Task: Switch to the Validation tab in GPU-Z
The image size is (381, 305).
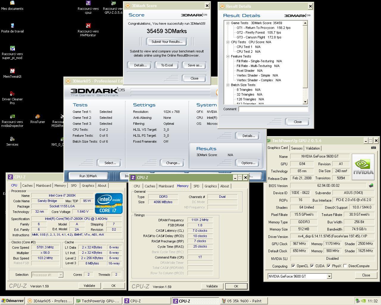Action: 313,148
